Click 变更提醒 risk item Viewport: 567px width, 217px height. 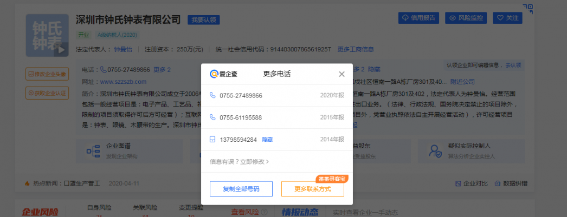coord(191,211)
